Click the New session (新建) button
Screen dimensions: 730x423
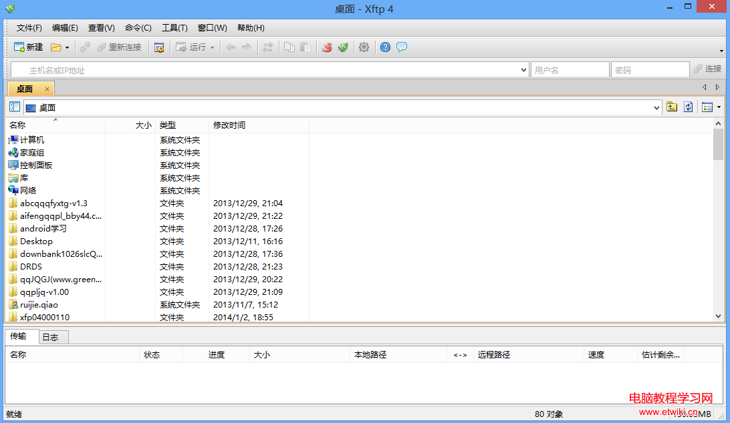tap(28, 47)
